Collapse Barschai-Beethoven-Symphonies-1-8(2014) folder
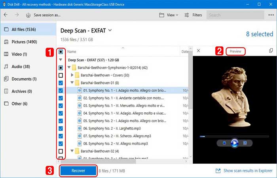277x178 pixels. pos(69,68)
